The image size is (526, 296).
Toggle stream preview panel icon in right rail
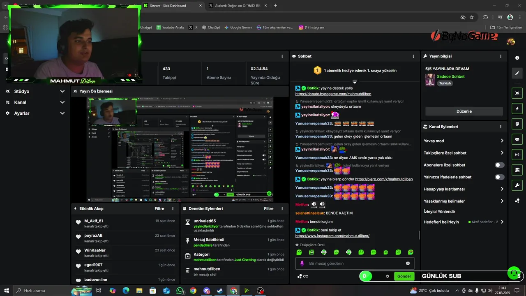pyautogui.click(x=517, y=93)
